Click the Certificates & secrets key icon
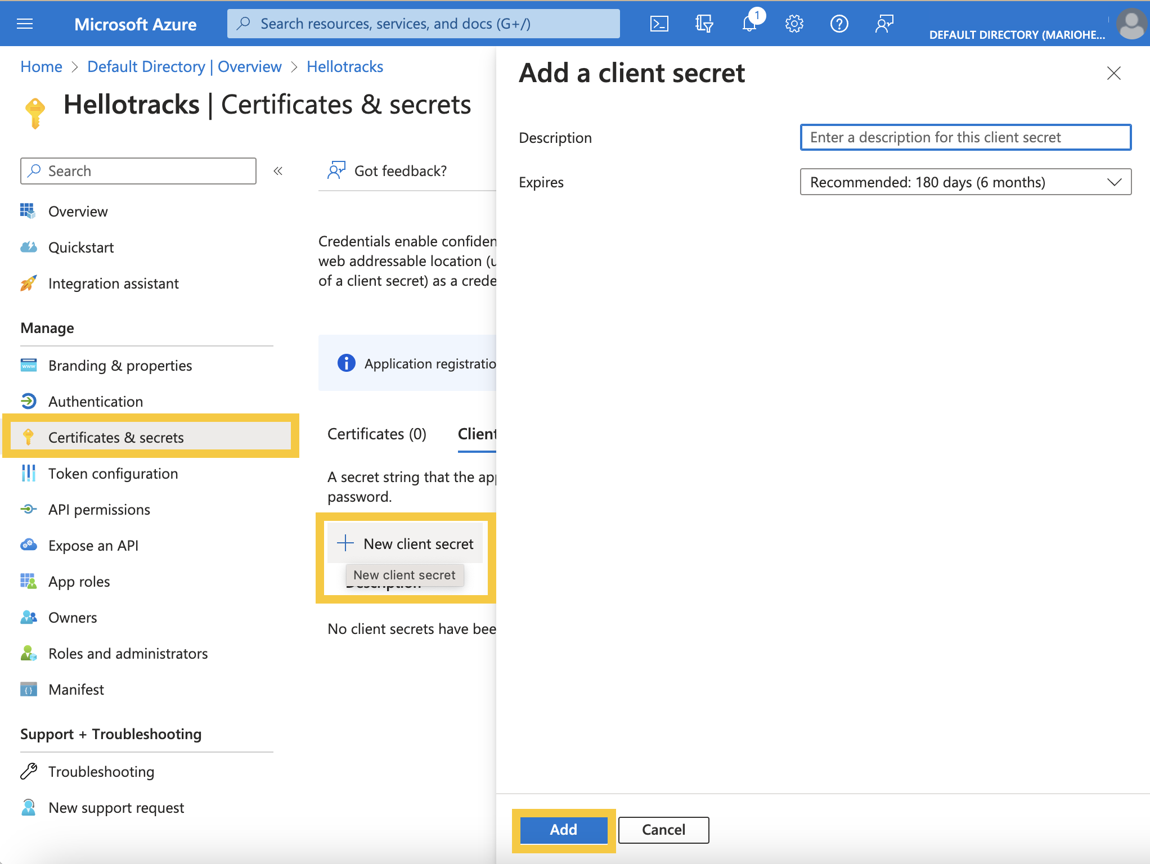 coord(28,437)
